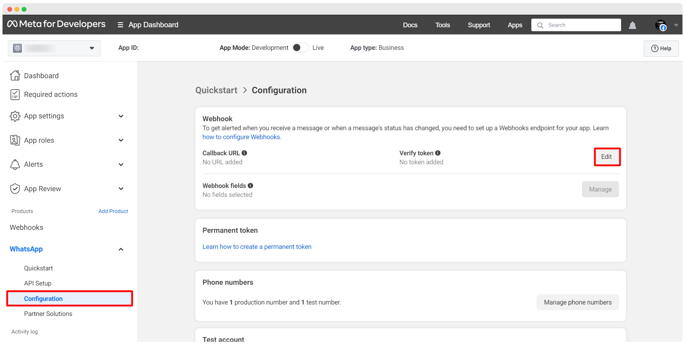Toggle App Mode to Live
This screenshot has width=685, height=345.
[x=300, y=48]
